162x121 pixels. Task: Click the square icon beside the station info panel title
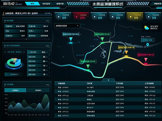click(x=5, y=20)
